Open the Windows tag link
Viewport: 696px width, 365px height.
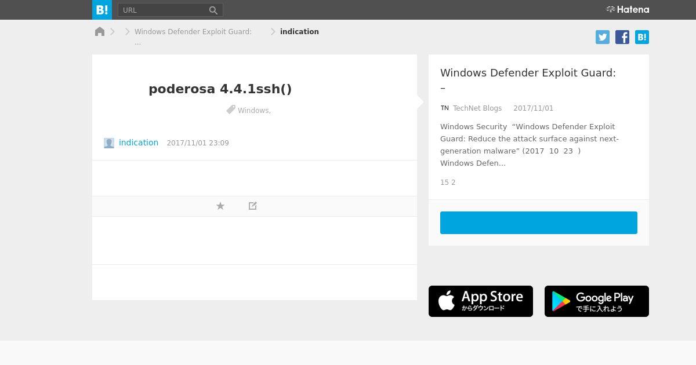[x=253, y=111]
